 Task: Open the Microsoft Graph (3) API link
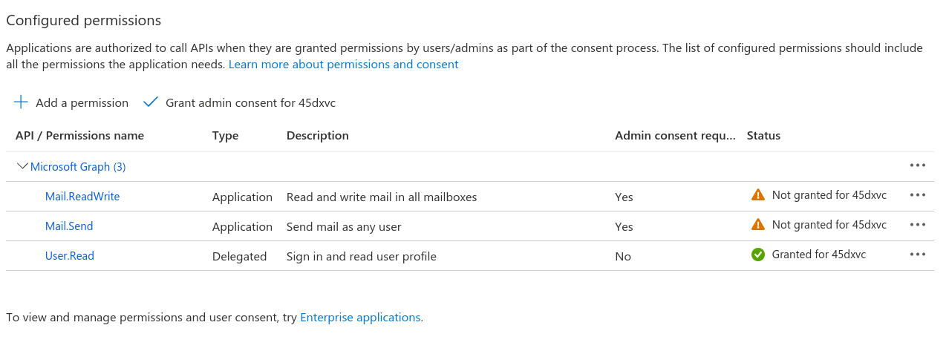click(x=78, y=167)
